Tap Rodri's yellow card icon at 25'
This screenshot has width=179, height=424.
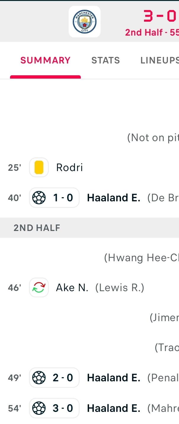click(39, 168)
